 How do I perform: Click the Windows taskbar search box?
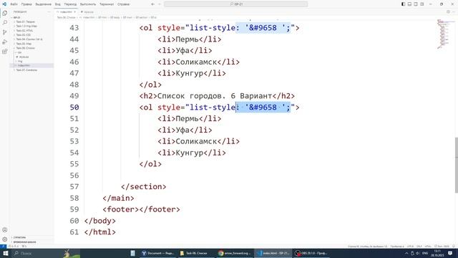(x=46, y=253)
